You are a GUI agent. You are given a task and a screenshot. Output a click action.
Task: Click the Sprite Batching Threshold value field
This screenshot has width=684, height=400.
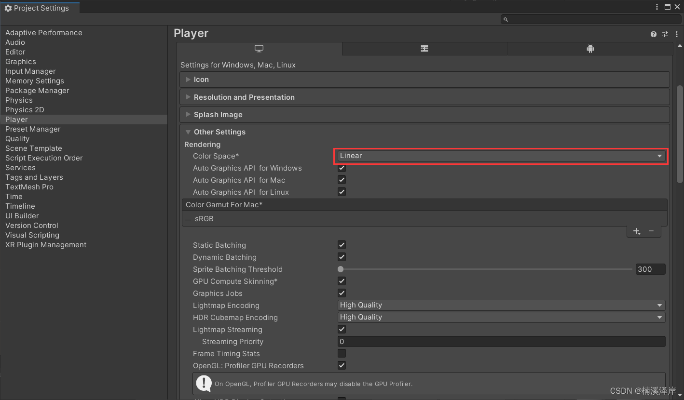point(650,269)
